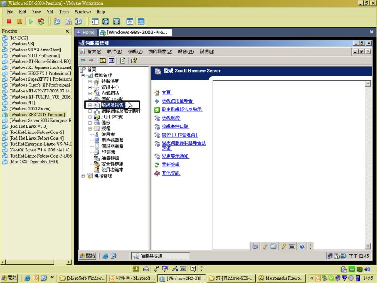Suspend the virtual machine with the pause icon

pyautogui.click(x=20, y=21)
